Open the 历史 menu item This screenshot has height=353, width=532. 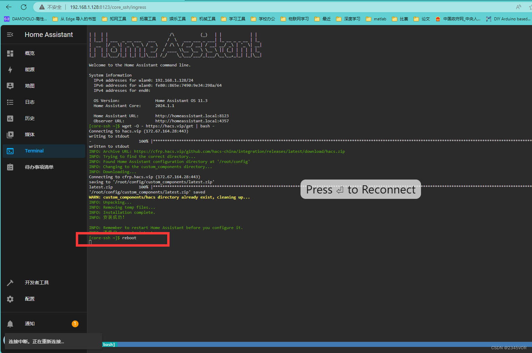(44, 118)
